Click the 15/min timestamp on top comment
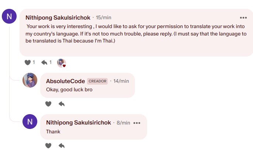 point(104,17)
